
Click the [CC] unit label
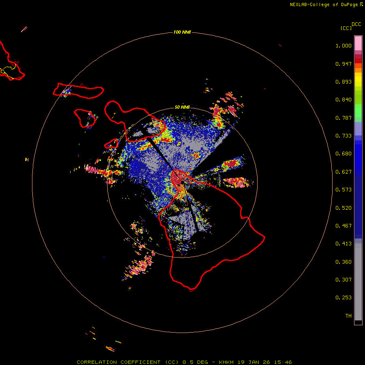pyautogui.click(x=346, y=28)
